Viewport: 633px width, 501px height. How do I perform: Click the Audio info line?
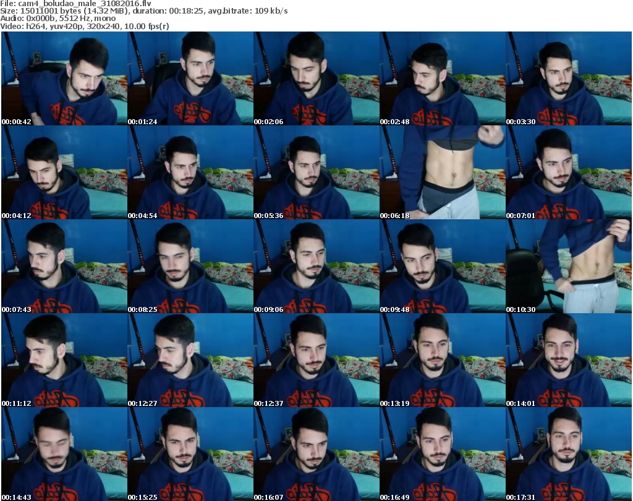[x=57, y=19]
